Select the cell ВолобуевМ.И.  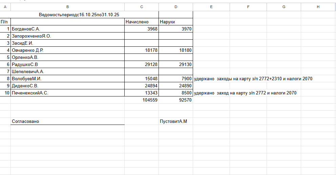tap(67, 79)
